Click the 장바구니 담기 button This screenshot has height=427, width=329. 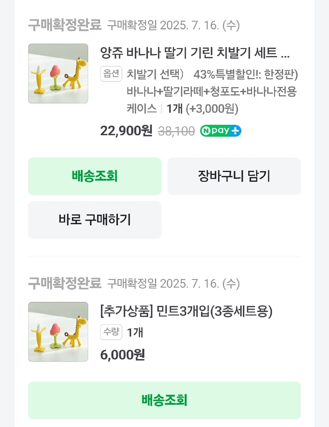234,176
